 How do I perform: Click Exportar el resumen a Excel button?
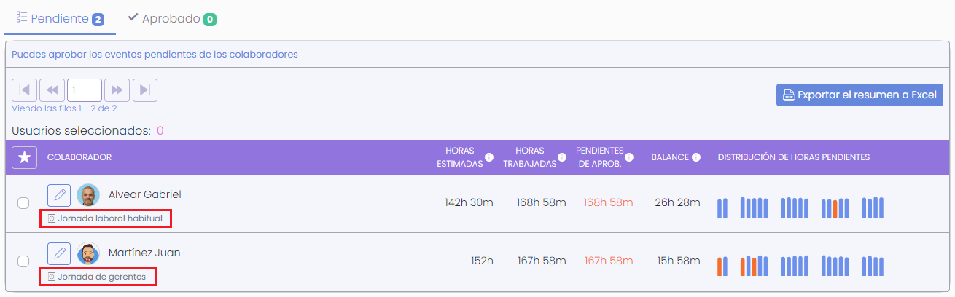(x=860, y=95)
